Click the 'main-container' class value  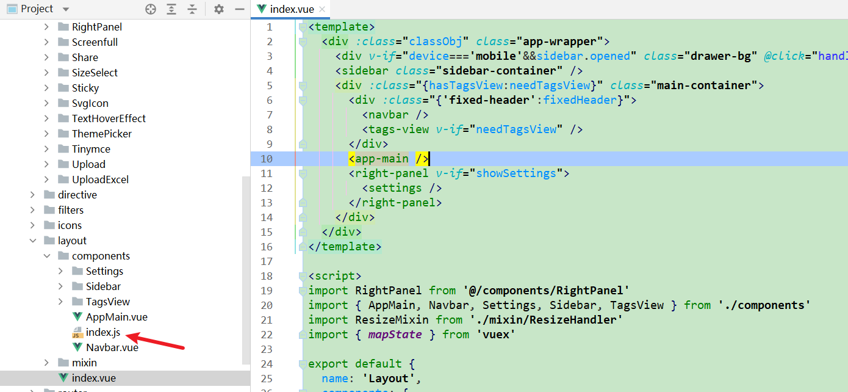point(703,85)
